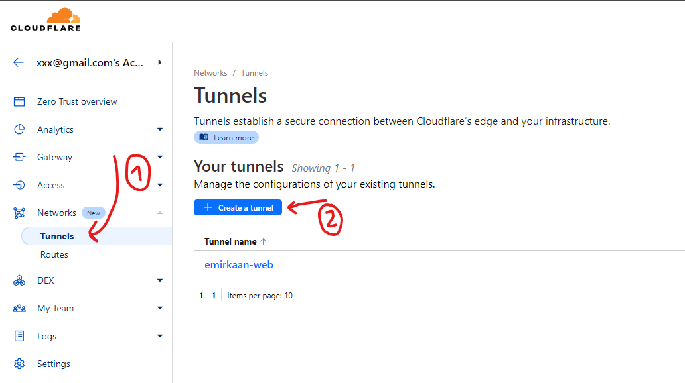The image size is (685, 383).
Task: Open the account switcher arrow
Action: (159, 62)
